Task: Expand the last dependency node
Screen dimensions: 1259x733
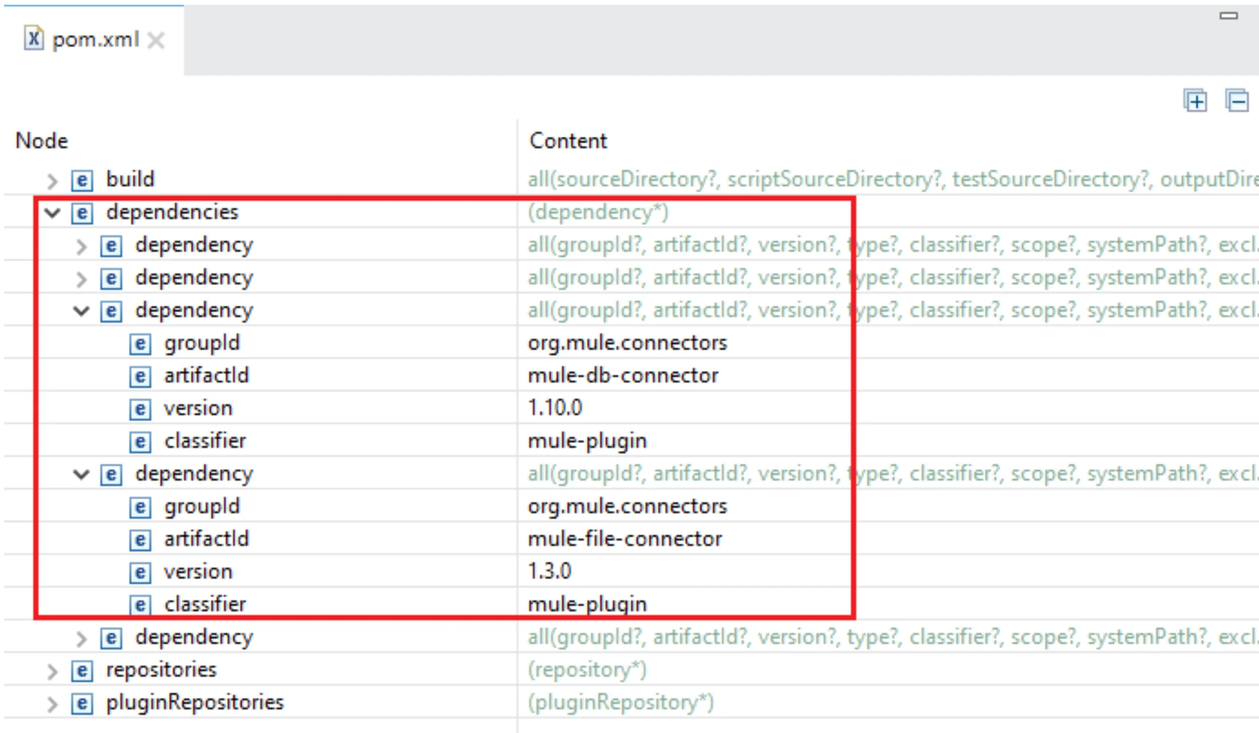Action: tap(81, 638)
